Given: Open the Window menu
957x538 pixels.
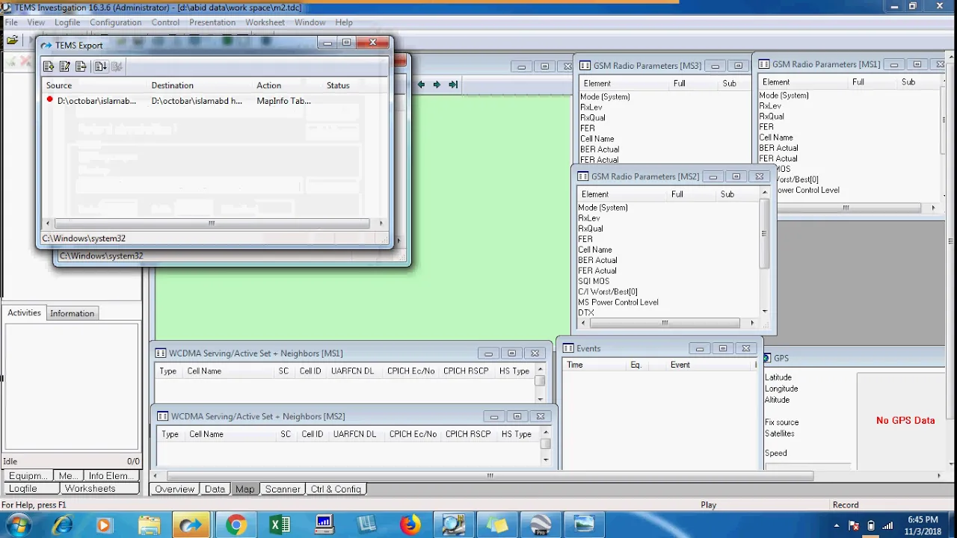Looking at the screenshot, I should tap(310, 22).
